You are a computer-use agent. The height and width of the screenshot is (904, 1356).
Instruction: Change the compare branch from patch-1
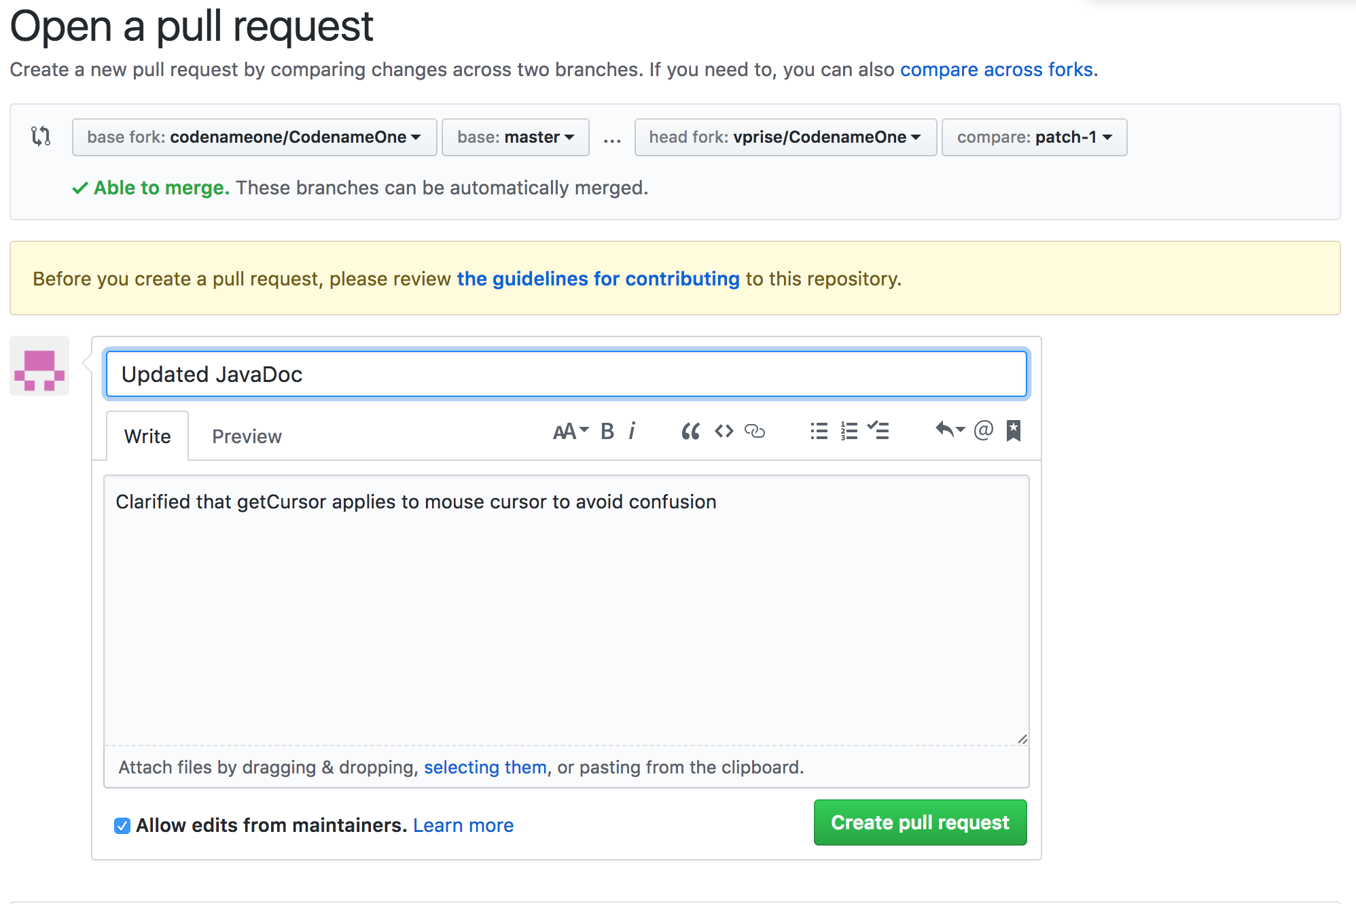point(1033,137)
